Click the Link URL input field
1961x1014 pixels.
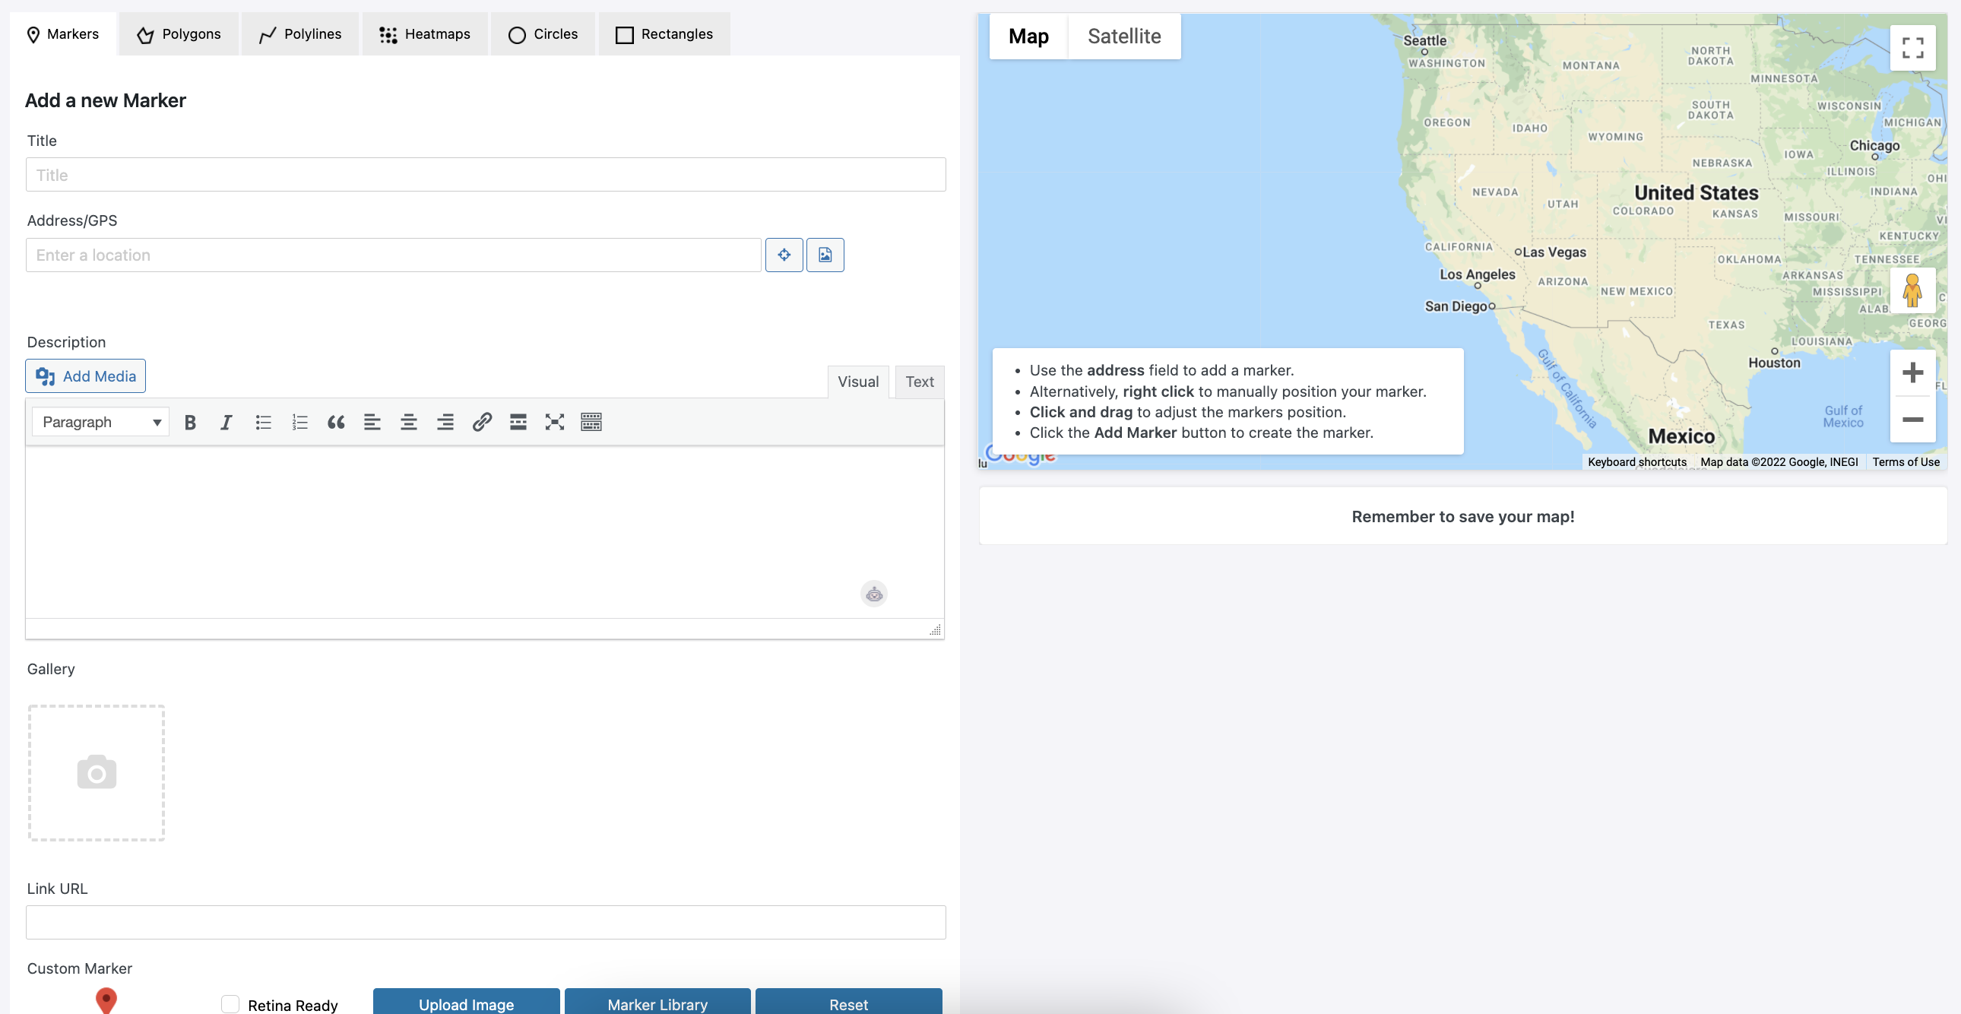[486, 923]
